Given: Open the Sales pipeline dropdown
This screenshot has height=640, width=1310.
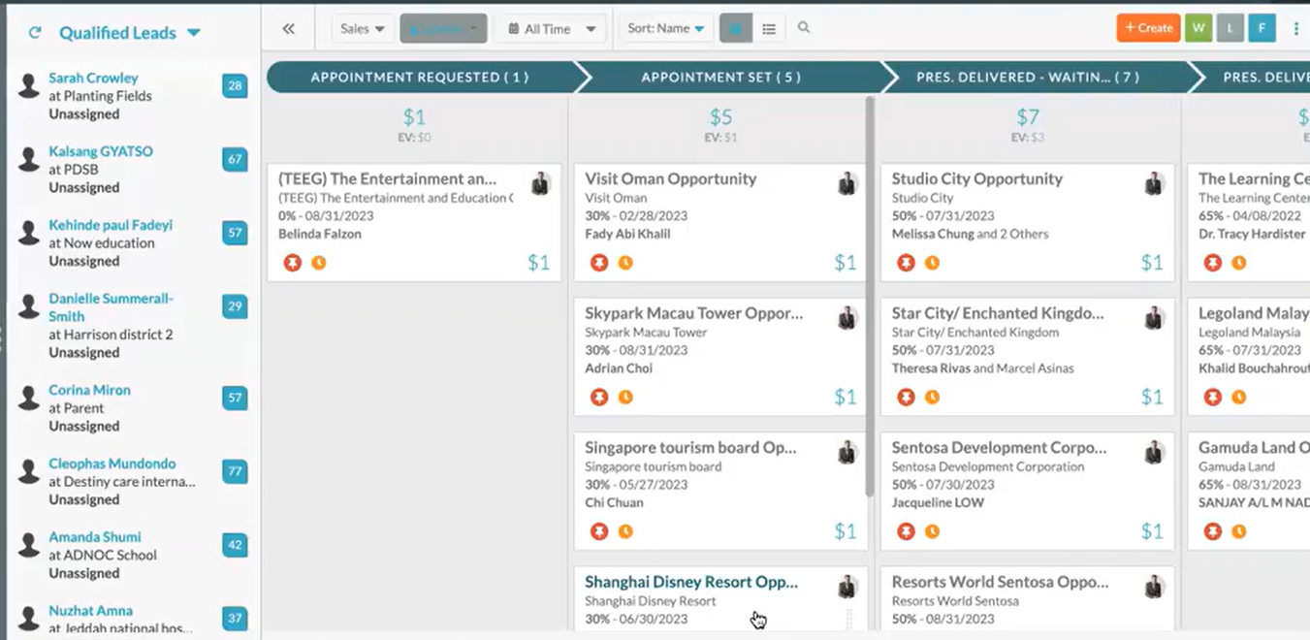Looking at the screenshot, I should pyautogui.click(x=363, y=29).
